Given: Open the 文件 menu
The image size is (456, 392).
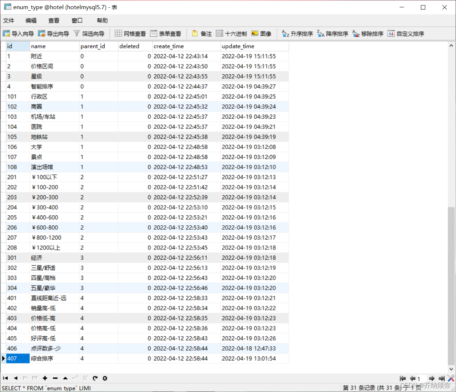Looking at the screenshot, I should point(9,21).
